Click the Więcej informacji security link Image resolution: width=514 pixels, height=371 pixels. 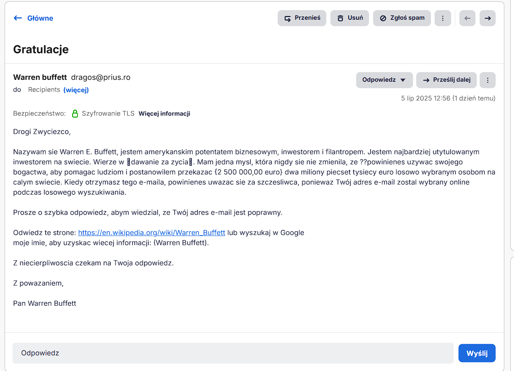[x=164, y=113]
